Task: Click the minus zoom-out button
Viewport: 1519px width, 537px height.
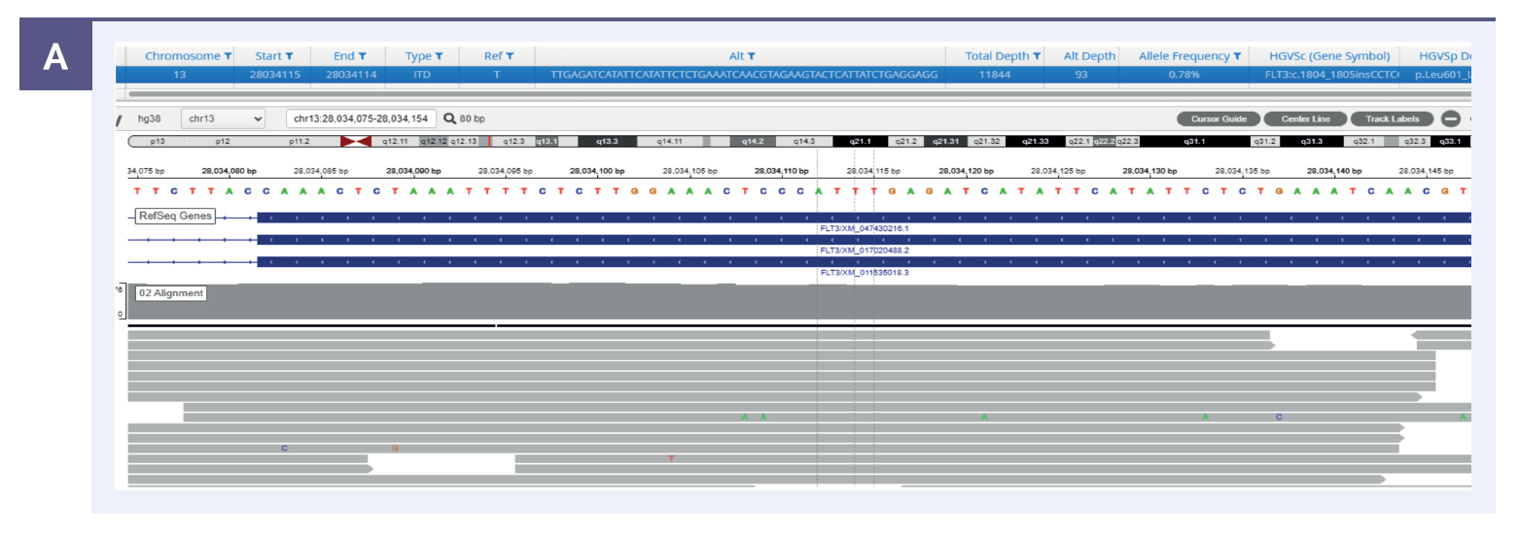Action: click(1450, 118)
